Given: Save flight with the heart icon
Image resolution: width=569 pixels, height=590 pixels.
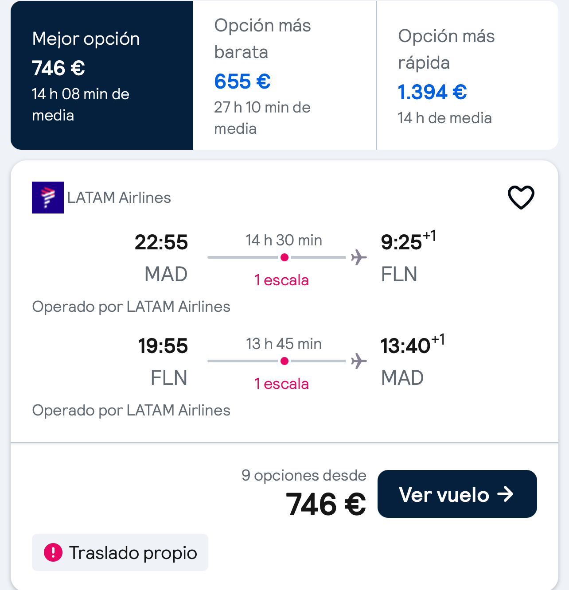Looking at the screenshot, I should coord(521,197).
